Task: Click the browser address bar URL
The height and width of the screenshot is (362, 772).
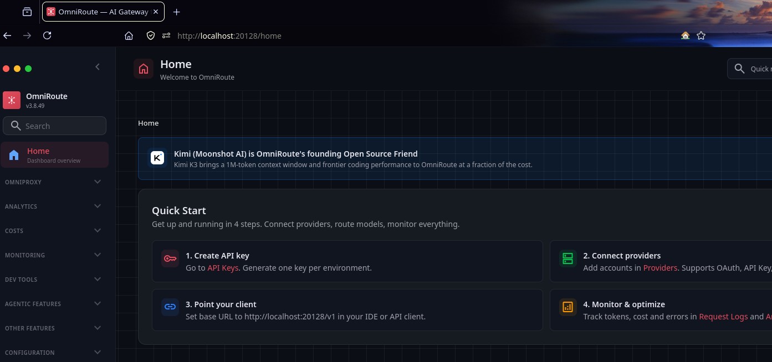Action: click(229, 36)
